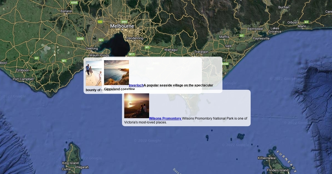
Task: Click the Buchan map label
Action: pos(284,7)
